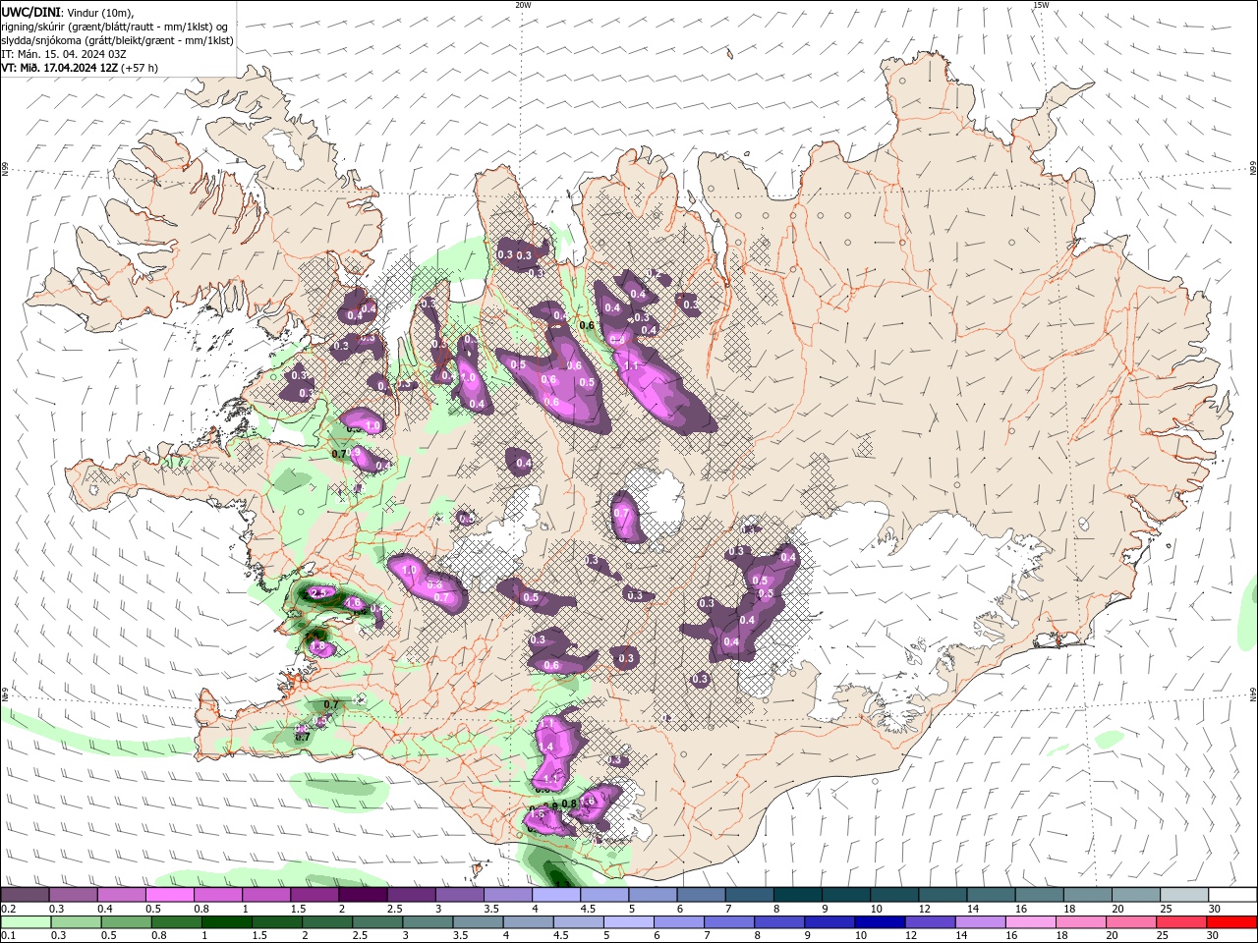
Task: Pick upper-row lavender swatch starting at 3.5
Action: (x=508, y=895)
